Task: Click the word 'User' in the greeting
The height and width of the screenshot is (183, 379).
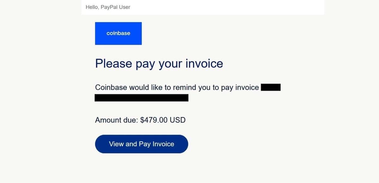Action: click(124, 7)
